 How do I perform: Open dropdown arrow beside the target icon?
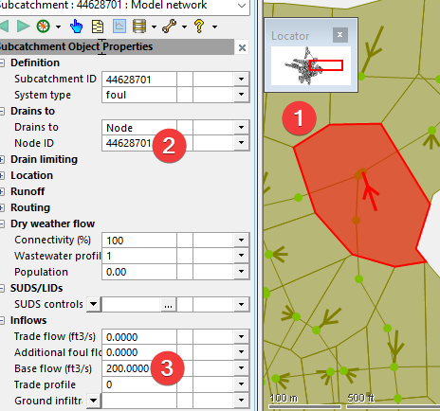pos(58,27)
